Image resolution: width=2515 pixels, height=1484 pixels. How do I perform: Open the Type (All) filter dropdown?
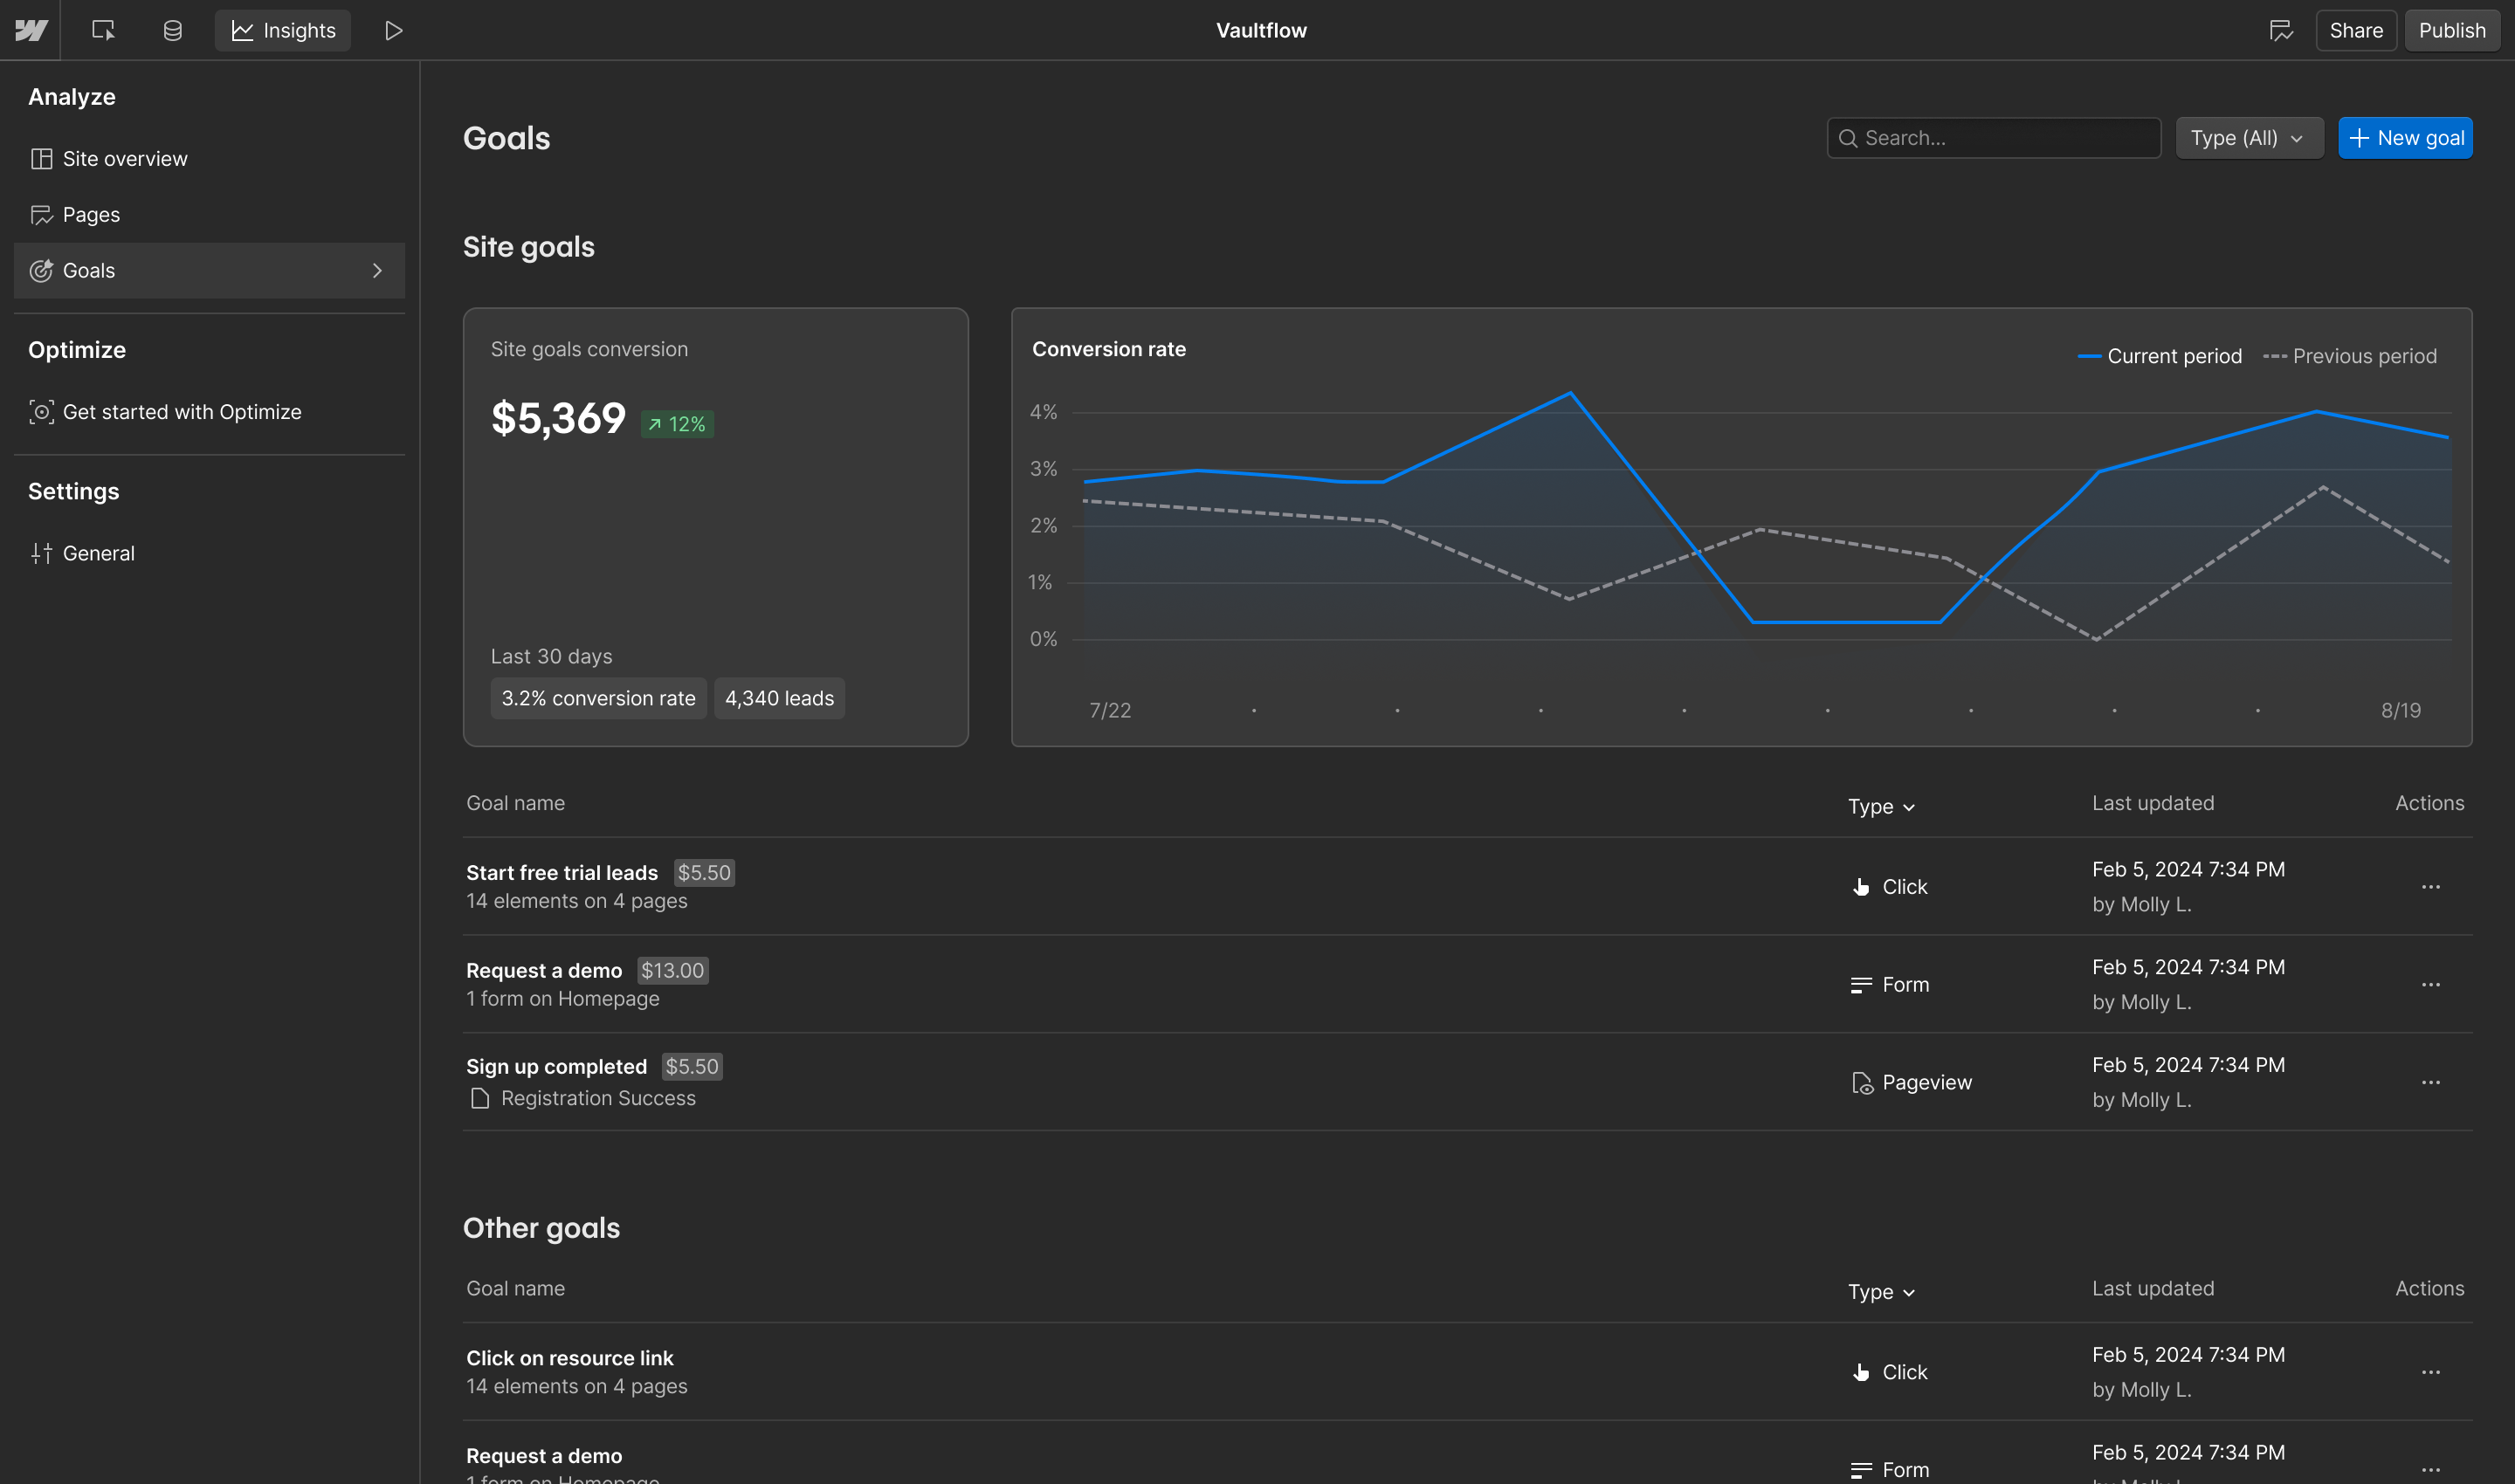(x=2249, y=138)
